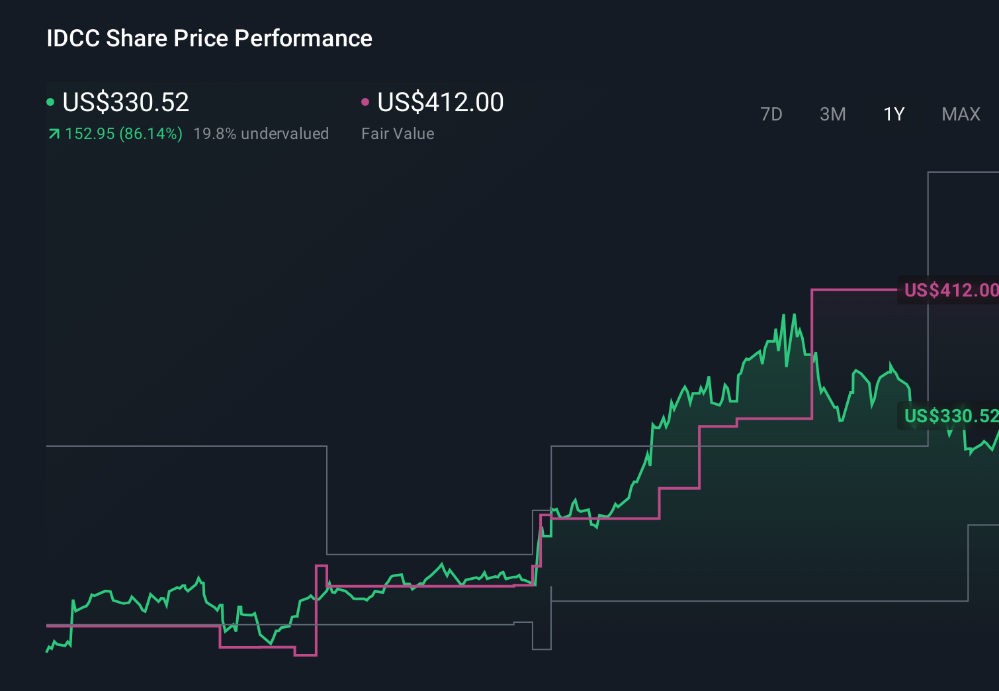Viewport: 999px width, 691px height.
Task: Click the pink Fair Value legend dot
Action: click(x=365, y=101)
